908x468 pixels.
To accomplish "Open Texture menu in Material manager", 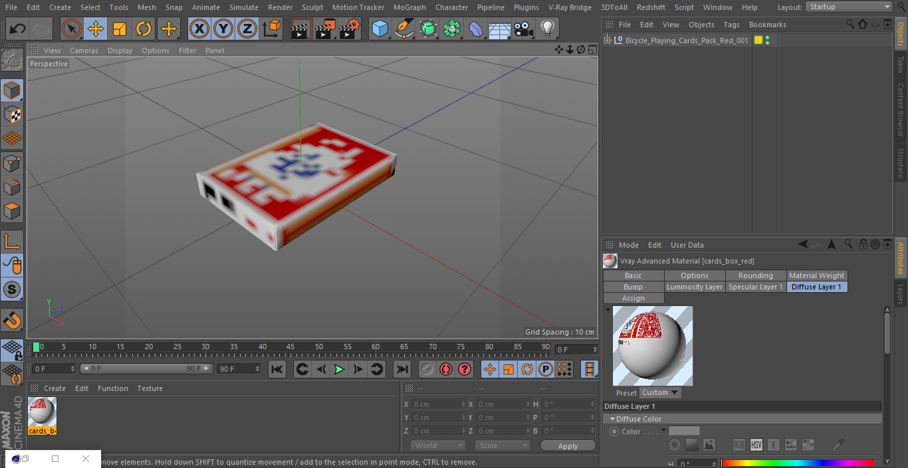I will pos(150,388).
